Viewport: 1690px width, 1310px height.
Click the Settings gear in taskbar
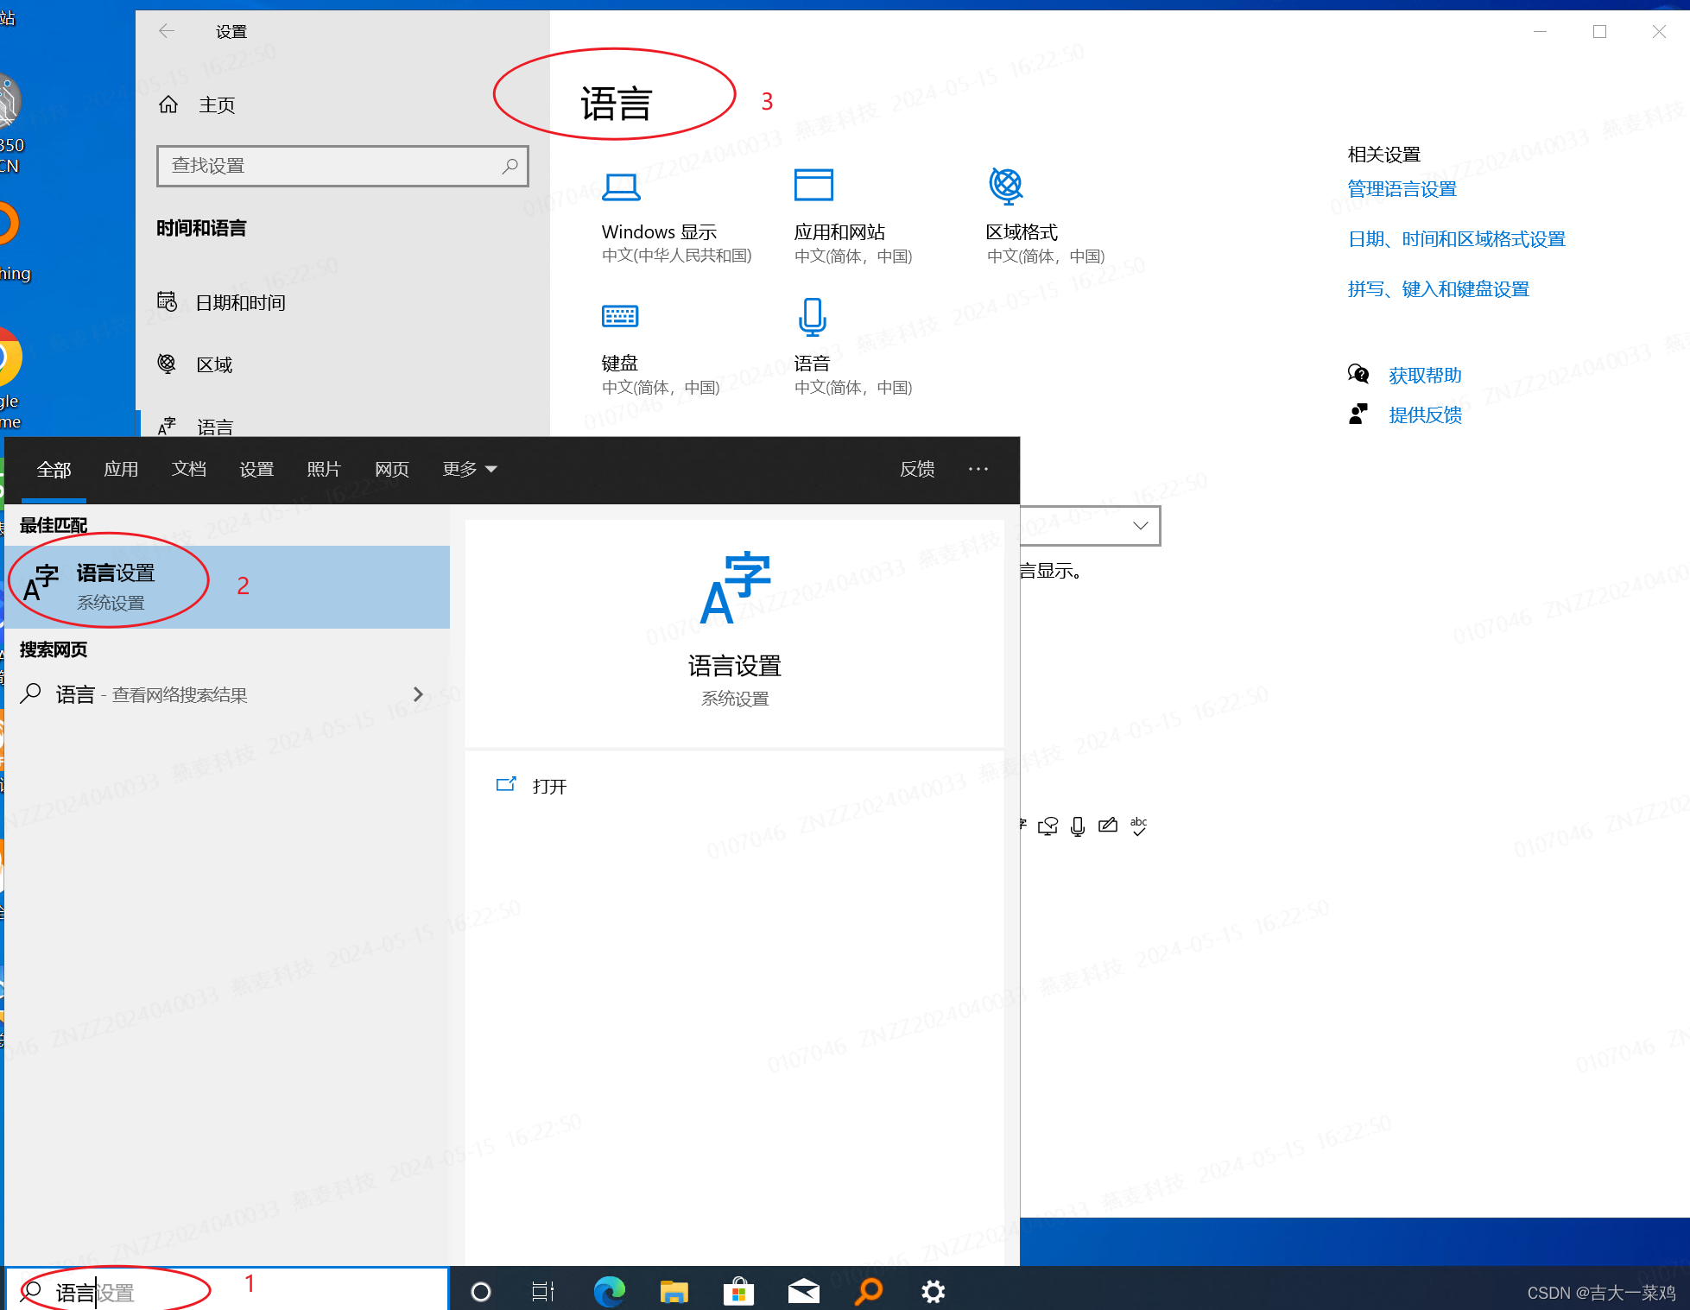point(933,1291)
